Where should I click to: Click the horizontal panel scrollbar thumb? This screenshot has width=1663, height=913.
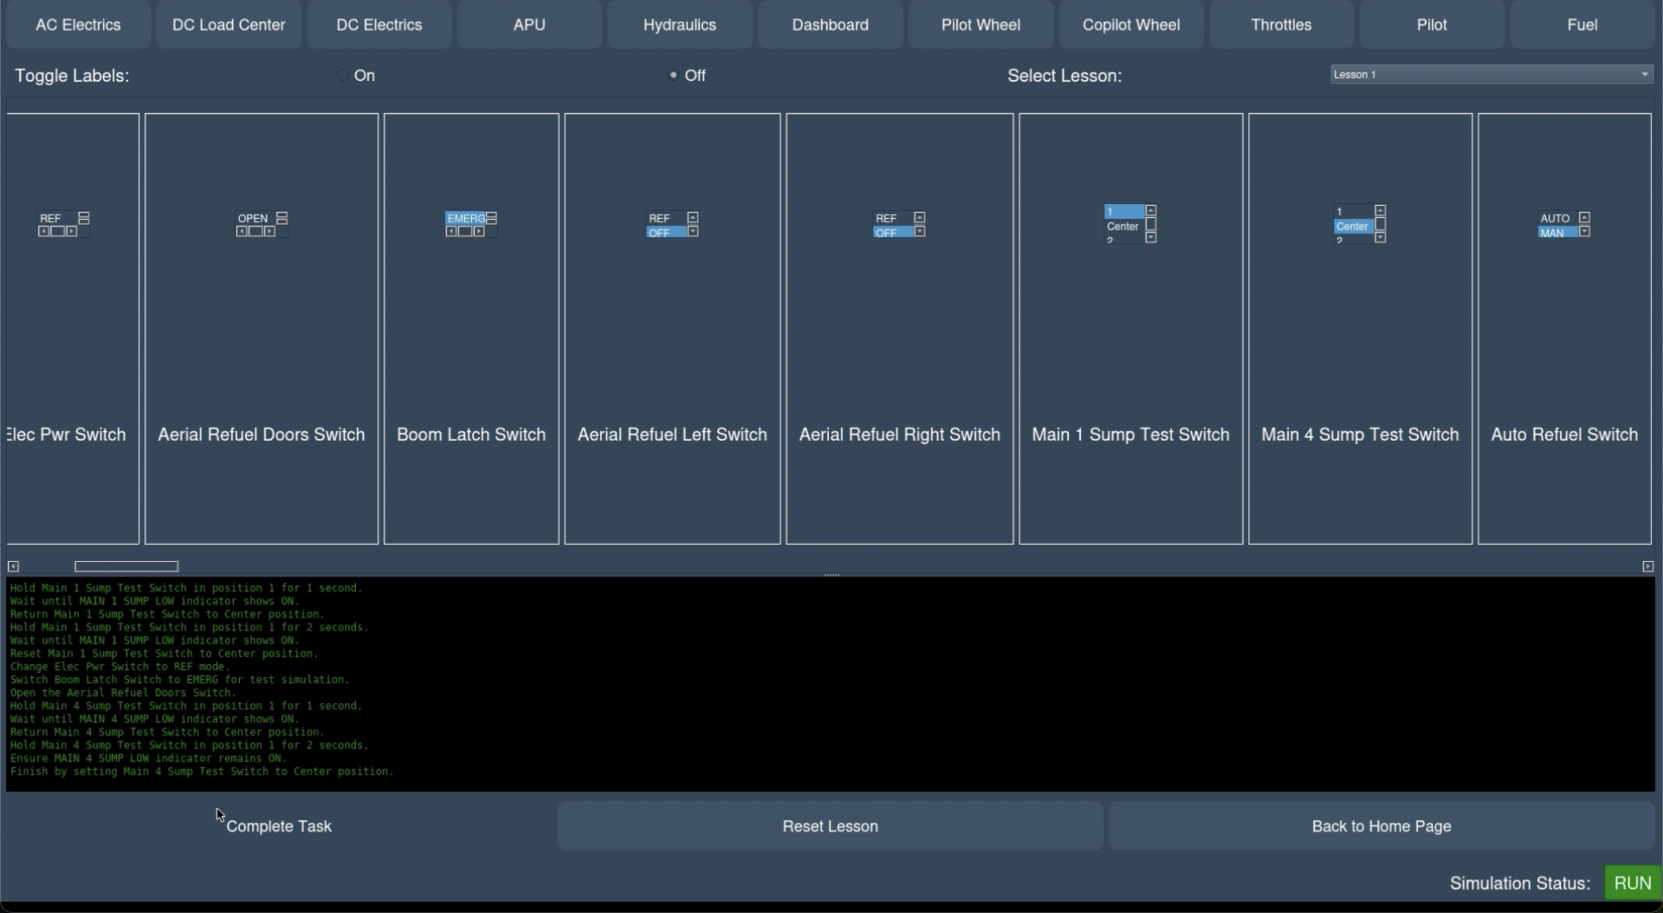(126, 567)
